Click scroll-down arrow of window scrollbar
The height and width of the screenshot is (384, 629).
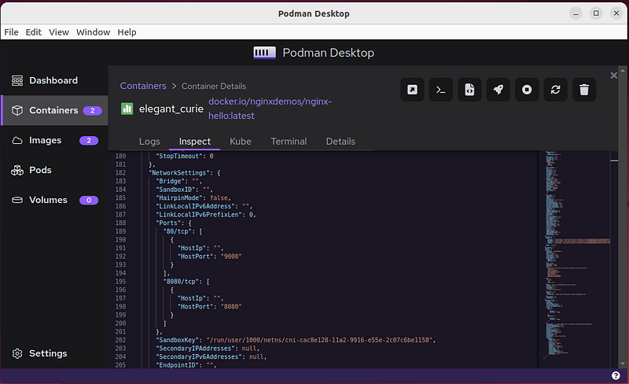623,364
